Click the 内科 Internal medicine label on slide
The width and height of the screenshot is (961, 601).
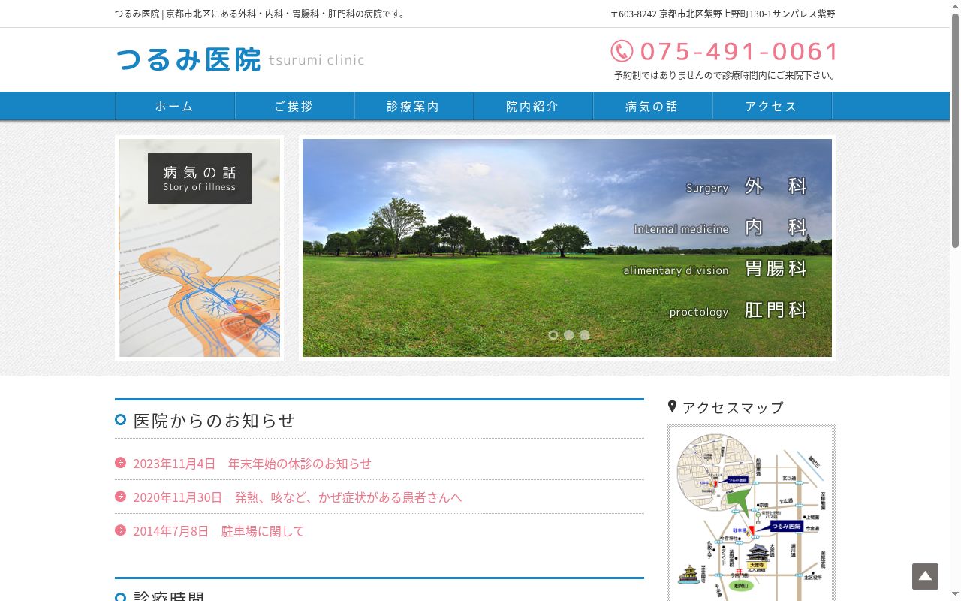[x=720, y=228]
